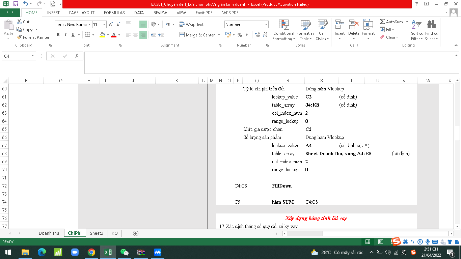This screenshot has height=259, width=461.
Task: Click the vertical scrollbar thumb
Action: coord(458,133)
